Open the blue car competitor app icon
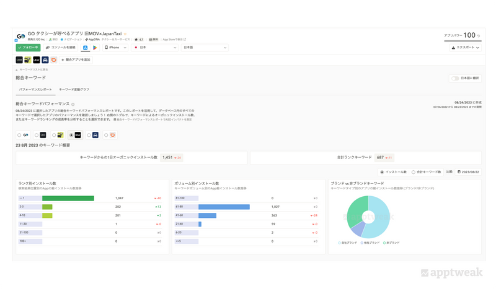This screenshot has height=289, width=496. (x=45, y=59)
